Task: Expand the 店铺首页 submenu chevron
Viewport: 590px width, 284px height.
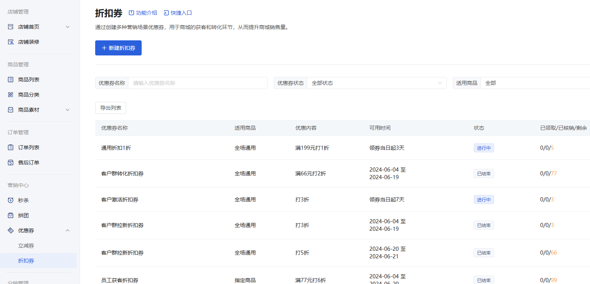Action: pyautogui.click(x=68, y=27)
